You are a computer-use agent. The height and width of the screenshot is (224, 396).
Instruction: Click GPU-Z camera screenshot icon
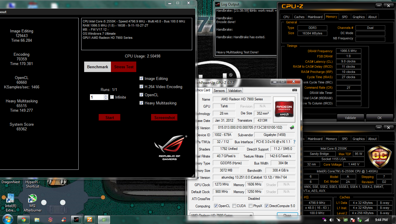pyautogui.click(x=295, y=90)
